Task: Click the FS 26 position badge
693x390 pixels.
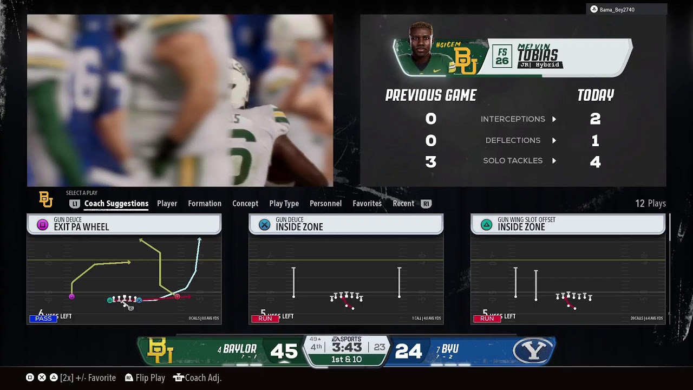Action: (x=502, y=56)
